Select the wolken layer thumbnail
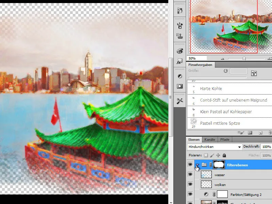 [x=206, y=184]
